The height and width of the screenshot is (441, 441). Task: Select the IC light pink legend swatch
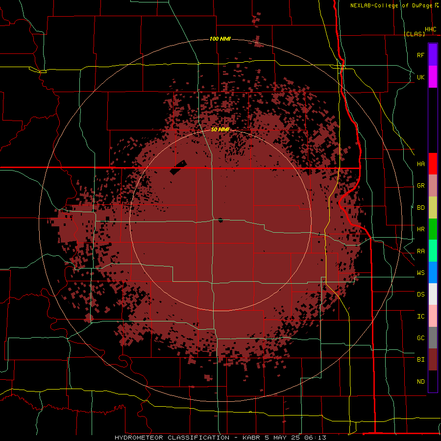point(433,316)
